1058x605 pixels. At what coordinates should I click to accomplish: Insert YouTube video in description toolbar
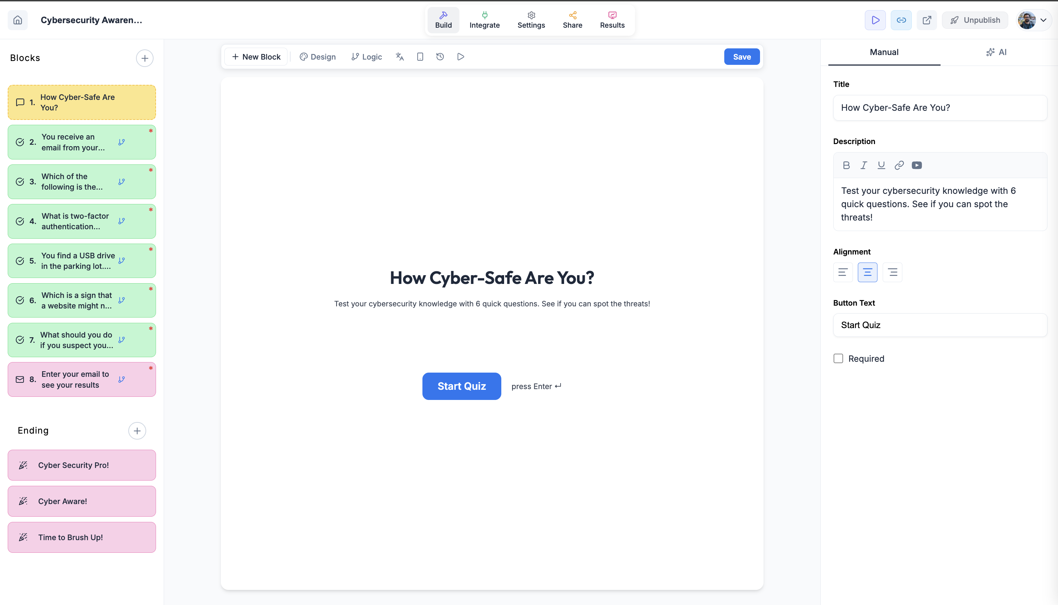click(916, 165)
